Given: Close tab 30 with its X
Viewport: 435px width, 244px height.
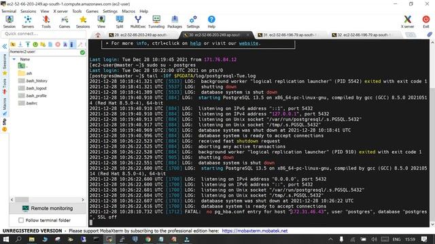Looking at the screenshot, I should [x=247, y=35].
